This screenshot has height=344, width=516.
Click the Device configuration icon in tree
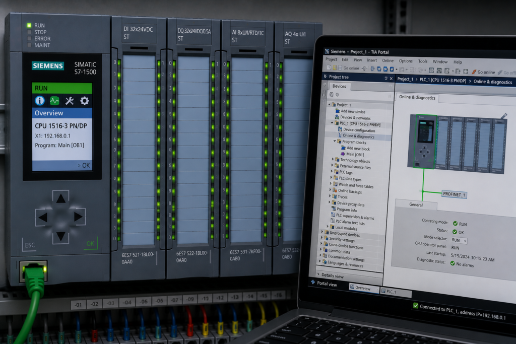point(340,129)
